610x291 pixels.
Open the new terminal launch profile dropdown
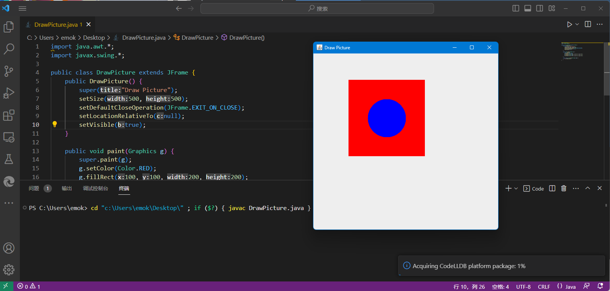pyautogui.click(x=516, y=188)
